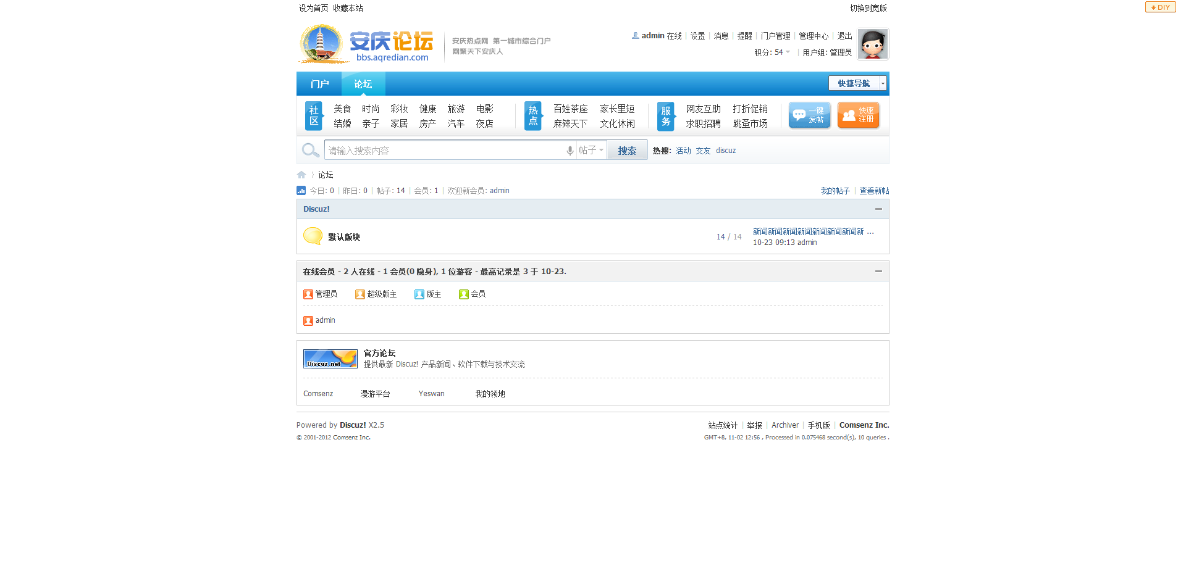Click the 默认版块 forum bubble icon
Screen dimensions: 1186x561
(x=313, y=236)
